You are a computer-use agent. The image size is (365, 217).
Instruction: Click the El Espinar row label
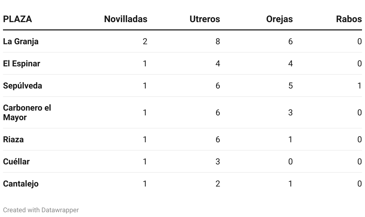click(x=22, y=63)
